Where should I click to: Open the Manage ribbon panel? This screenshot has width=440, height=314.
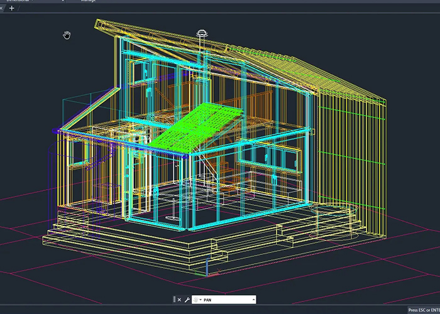[x=88, y=1]
